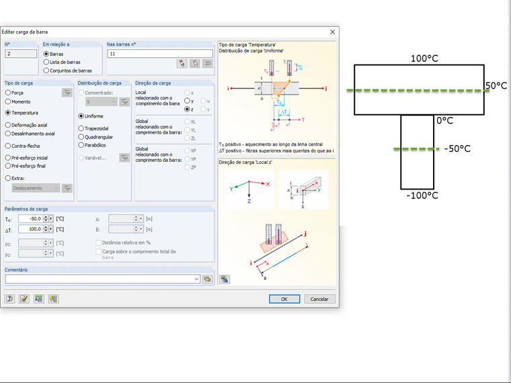511x383 pixels.
Task: Select Lista de barras option
Action: point(46,62)
